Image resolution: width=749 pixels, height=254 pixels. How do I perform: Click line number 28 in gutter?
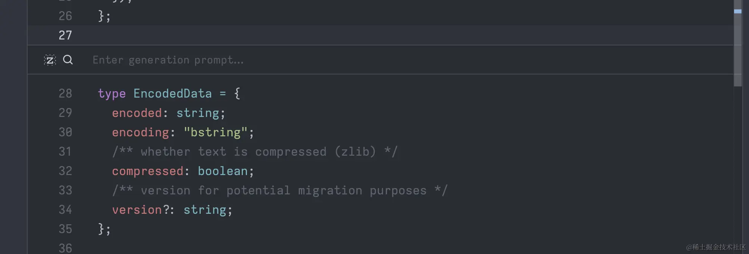(65, 93)
